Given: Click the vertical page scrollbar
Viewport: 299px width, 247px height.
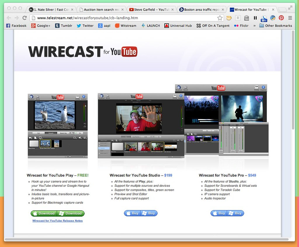Looking at the screenshot, I should click(293, 80).
